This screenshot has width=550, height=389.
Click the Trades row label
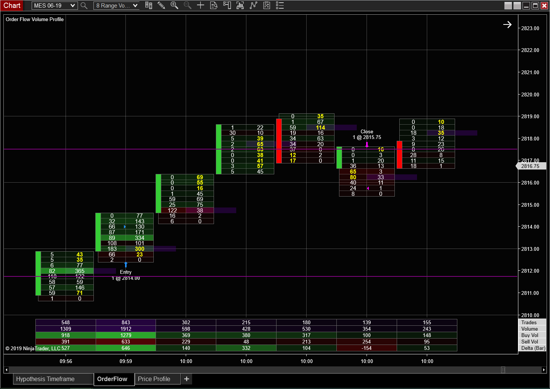click(x=532, y=322)
